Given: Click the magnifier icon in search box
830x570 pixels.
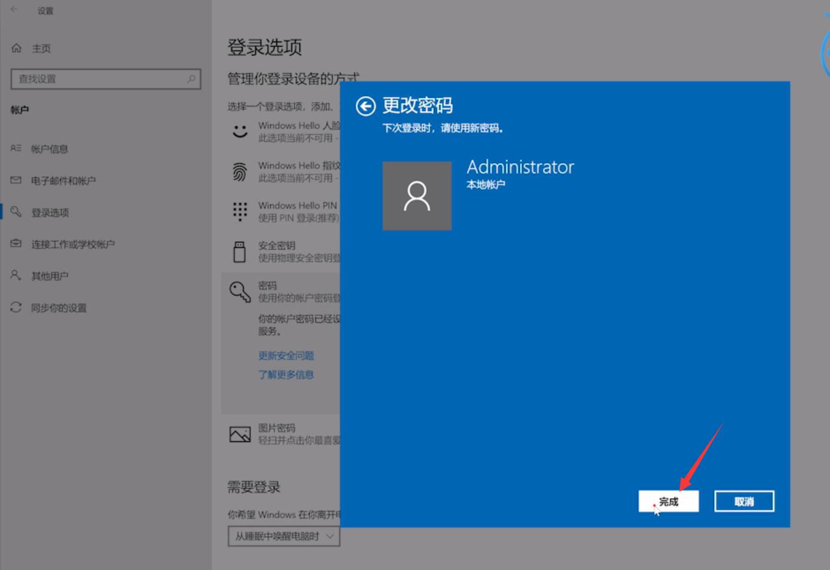Looking at the screenshot, I should (x=191, y=79).
